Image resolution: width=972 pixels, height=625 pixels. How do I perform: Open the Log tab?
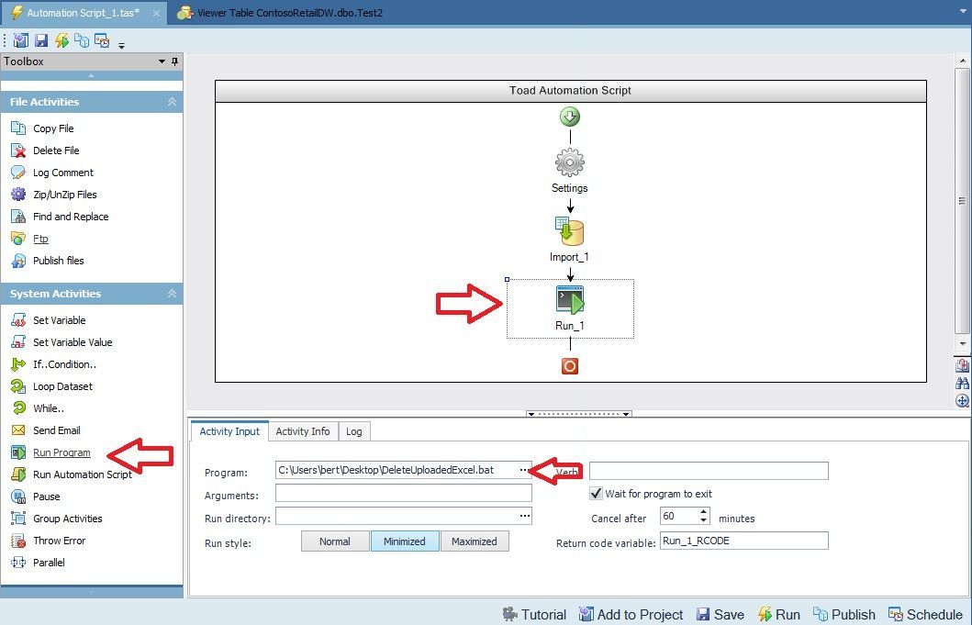pos(354,431)
